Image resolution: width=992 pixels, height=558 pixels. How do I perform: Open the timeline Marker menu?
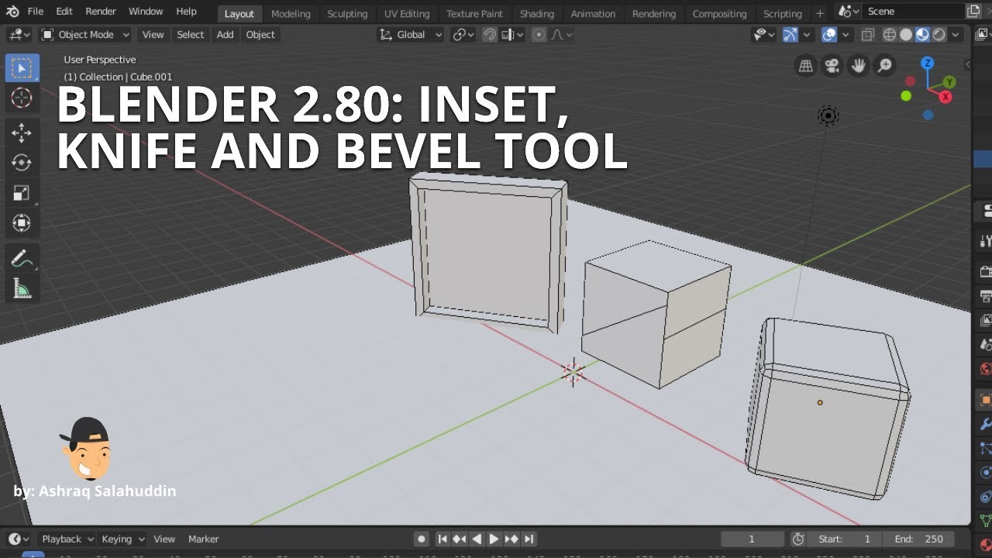click(204, 539)
